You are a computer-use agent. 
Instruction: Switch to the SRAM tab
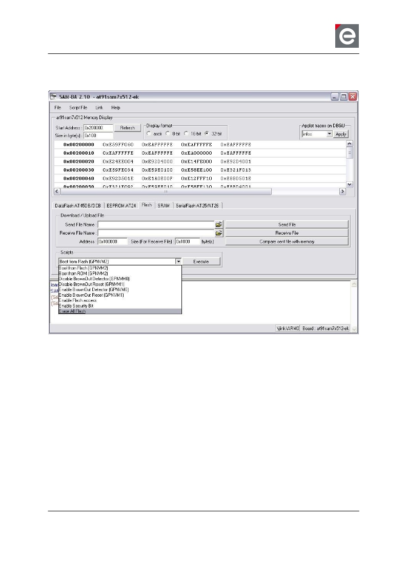coord(164,206)
